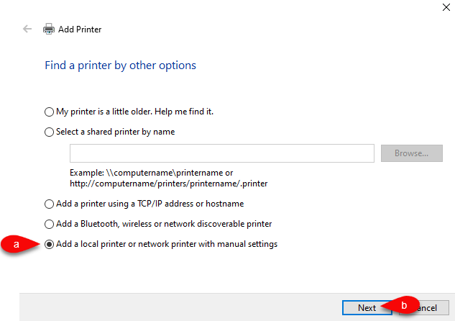Screen dimensions: 455x321
Task: Click the Next button
Action: 367,307
